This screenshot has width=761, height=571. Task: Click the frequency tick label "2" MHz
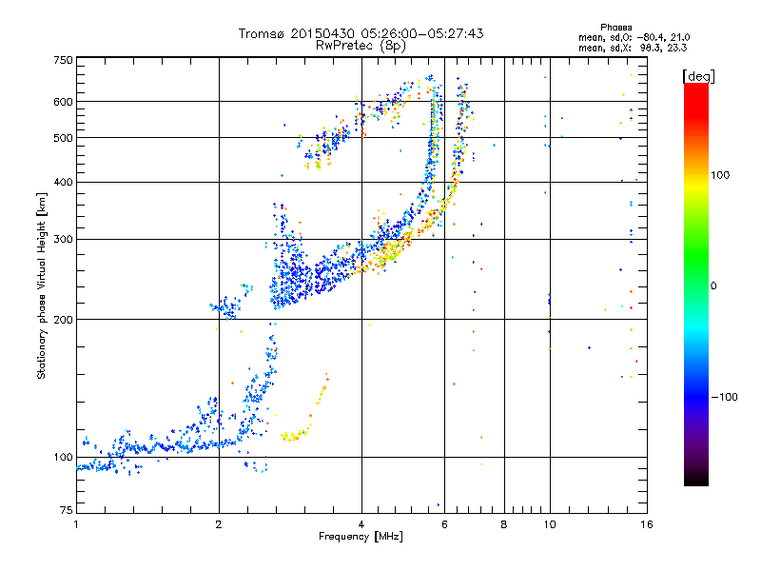click(x=219, y=524)
